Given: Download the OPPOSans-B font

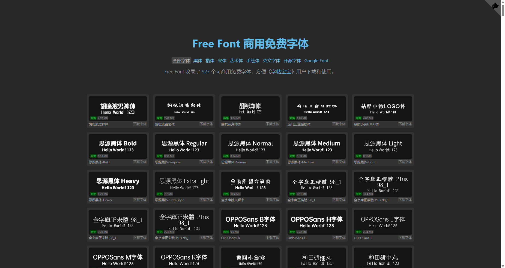Looking at the screenshot, I should [273, 238].
